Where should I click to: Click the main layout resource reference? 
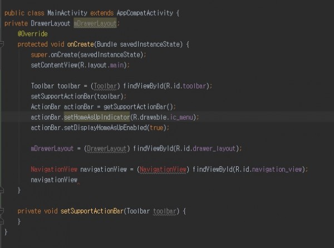(x=117, y=65)
